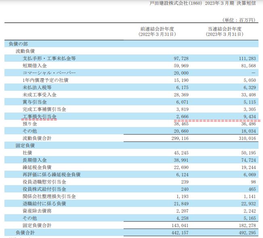Select the 短期借入金 row label
Image resolution: width=263 pixels, height=238 pixels.
pyautogui.click(x=35, y=66)
